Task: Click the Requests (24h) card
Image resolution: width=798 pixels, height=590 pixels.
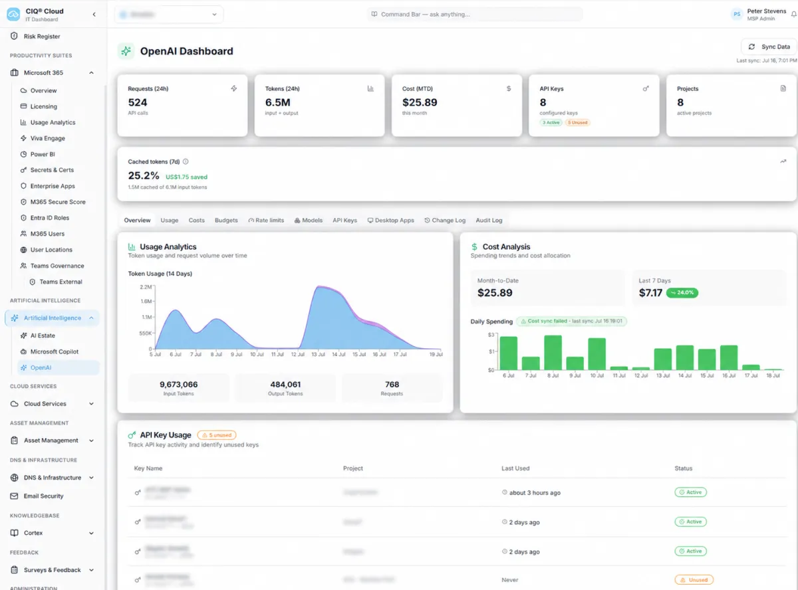Action: tap(182, 106)
